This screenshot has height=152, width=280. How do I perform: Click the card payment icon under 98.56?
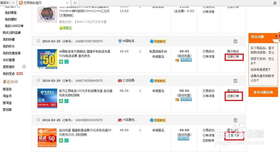(177, 100)
